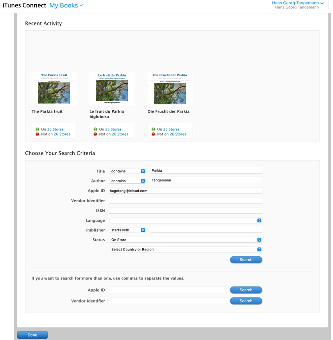Image resolution: width=333 pixels, height=340 pixels.
Task: Expand Select Country or Region dropdown
Action: click(x=185, y=249)
